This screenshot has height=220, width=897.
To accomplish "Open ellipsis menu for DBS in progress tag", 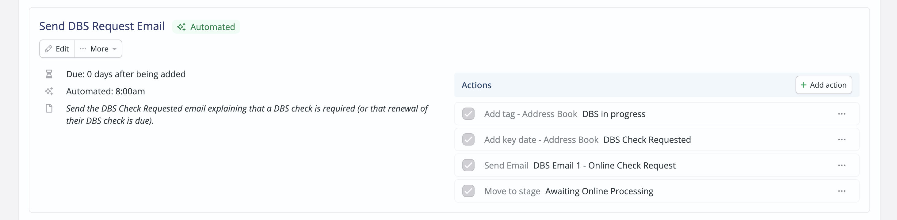I will 842,114.
